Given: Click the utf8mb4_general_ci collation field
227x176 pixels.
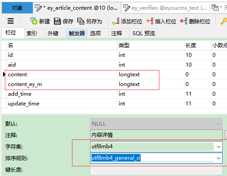Looking at the screenshot, I should pyautogui.click(x=156, y=158).
